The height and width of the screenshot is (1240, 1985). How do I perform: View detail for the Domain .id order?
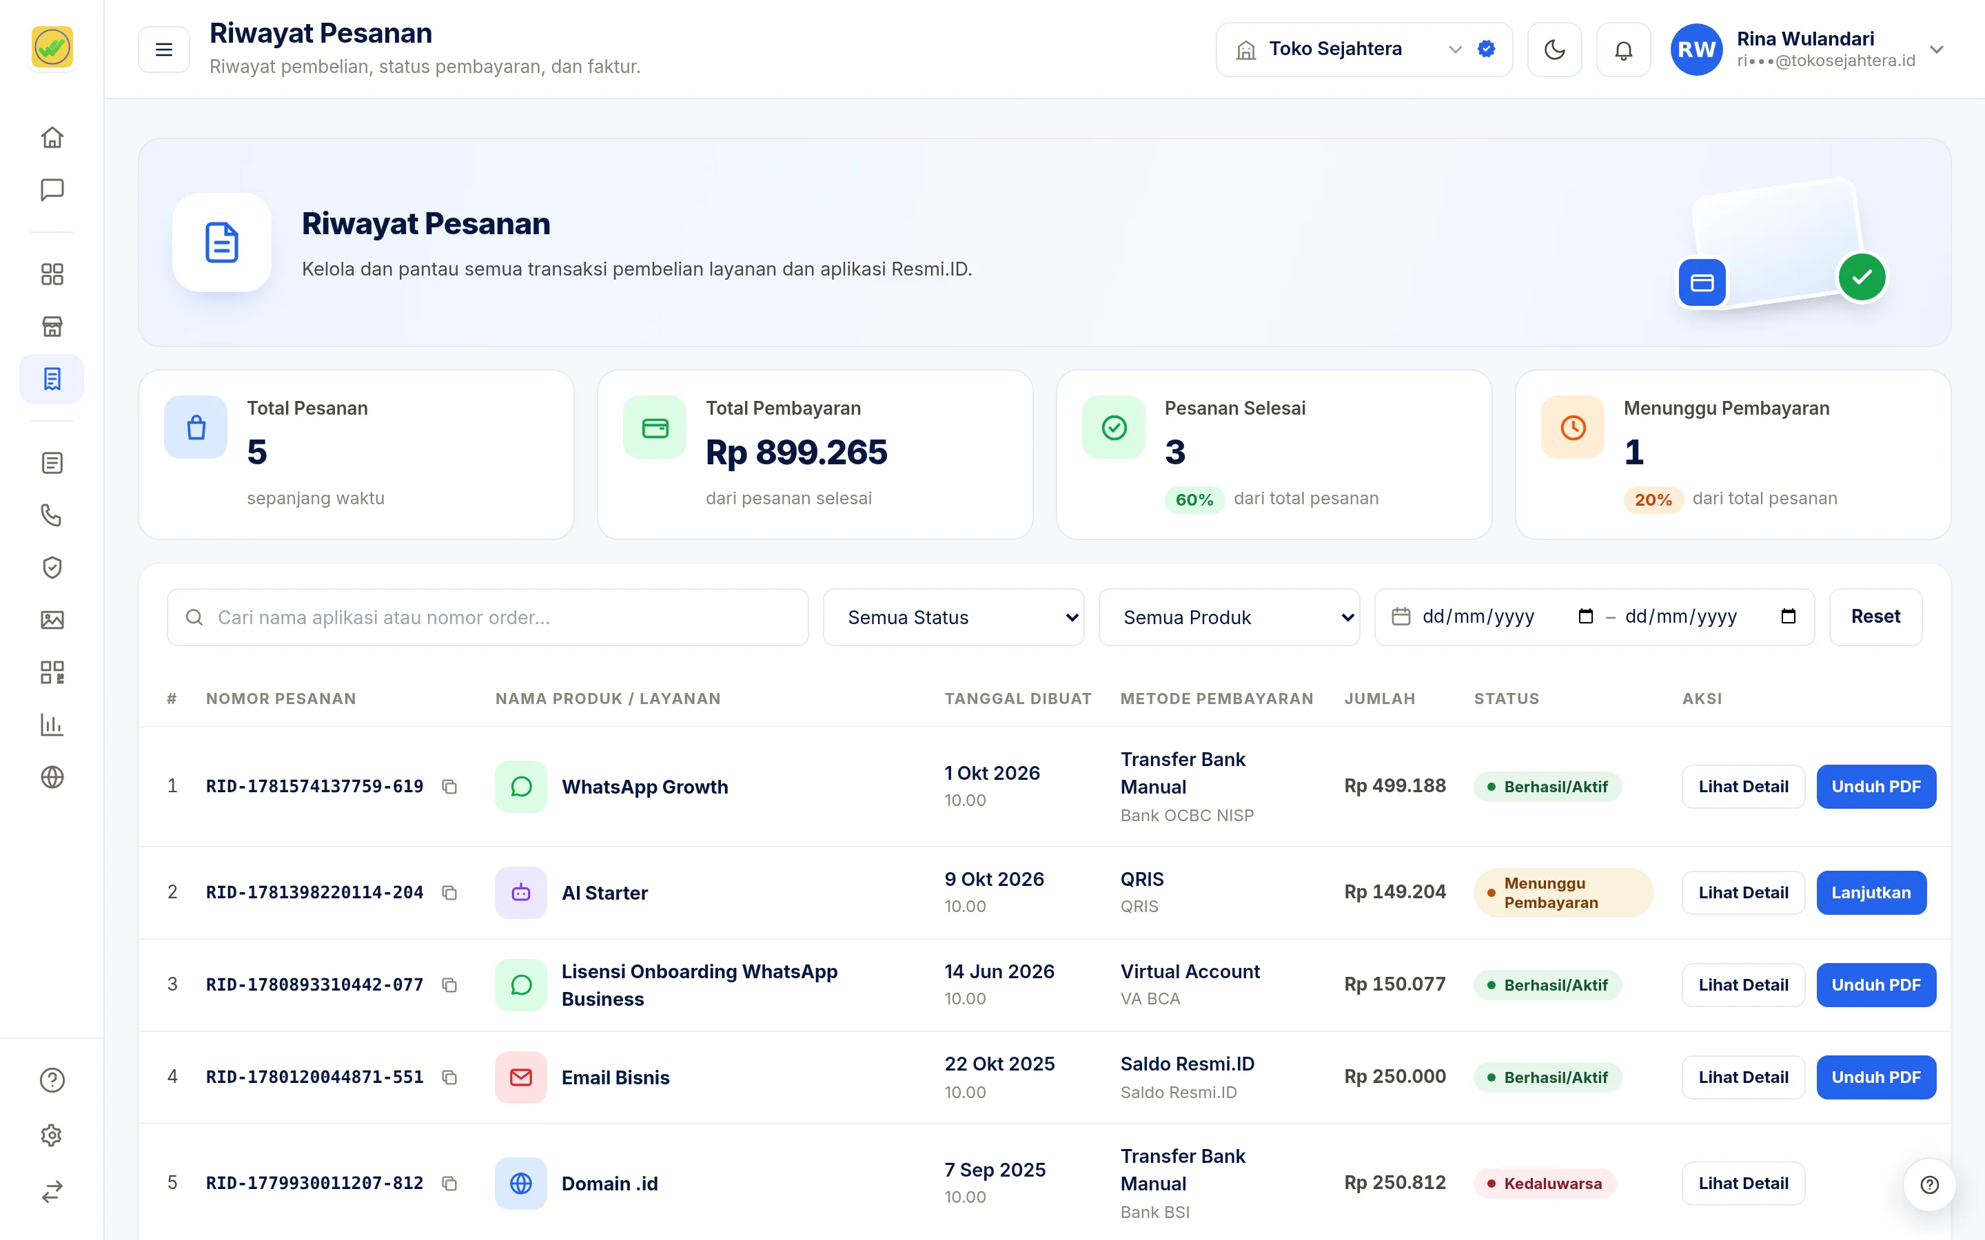point(1743,1184)
